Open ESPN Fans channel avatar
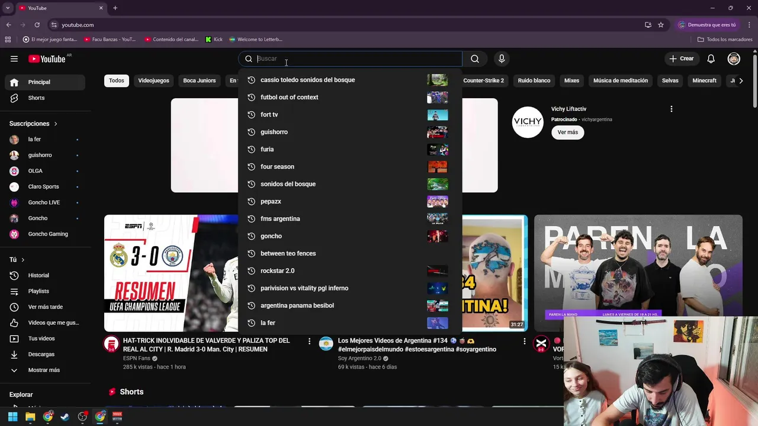758x426 pixels. coord(111,344)
